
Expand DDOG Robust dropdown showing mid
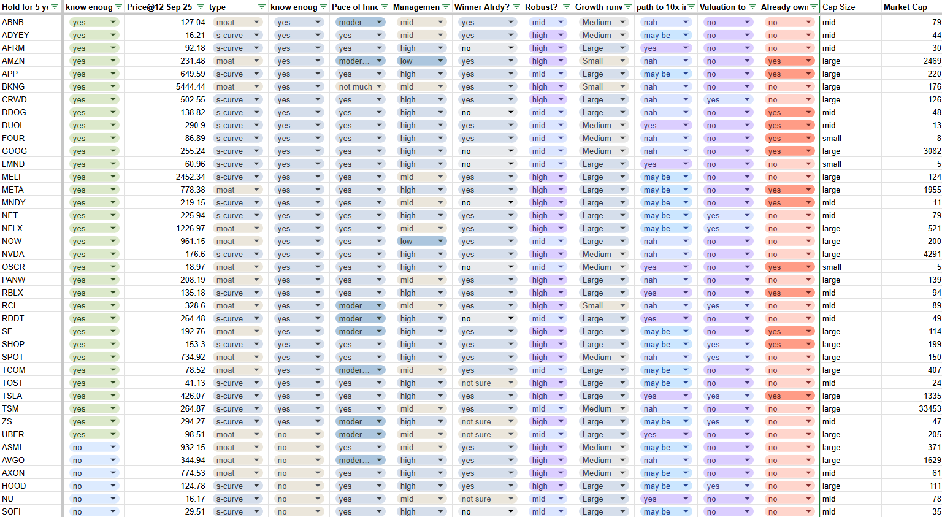coord(561,112)
